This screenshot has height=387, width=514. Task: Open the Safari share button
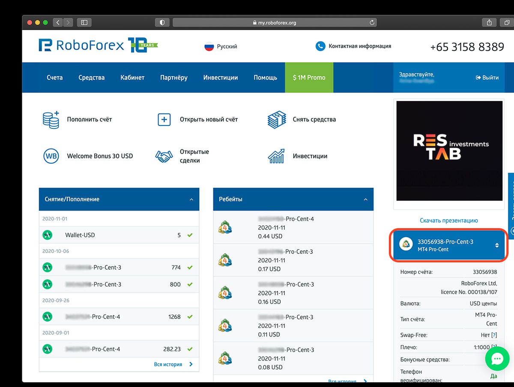(489, 22)
